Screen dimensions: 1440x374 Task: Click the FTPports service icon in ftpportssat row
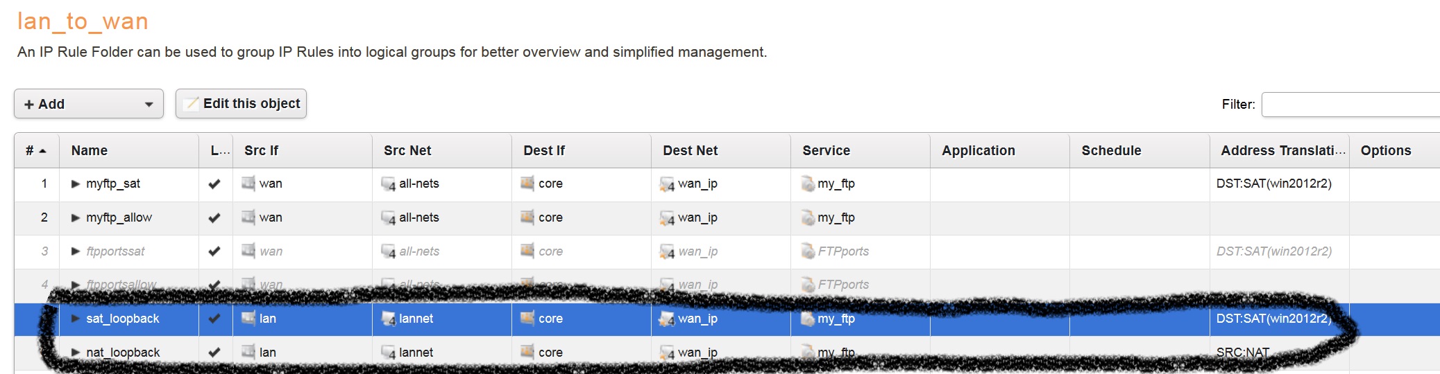[x=808, y=251]
